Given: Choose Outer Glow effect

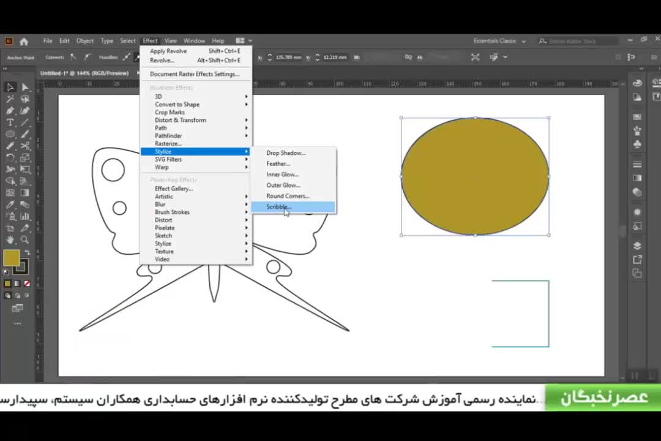Looking at the screenshot, I should coord(293,185).
